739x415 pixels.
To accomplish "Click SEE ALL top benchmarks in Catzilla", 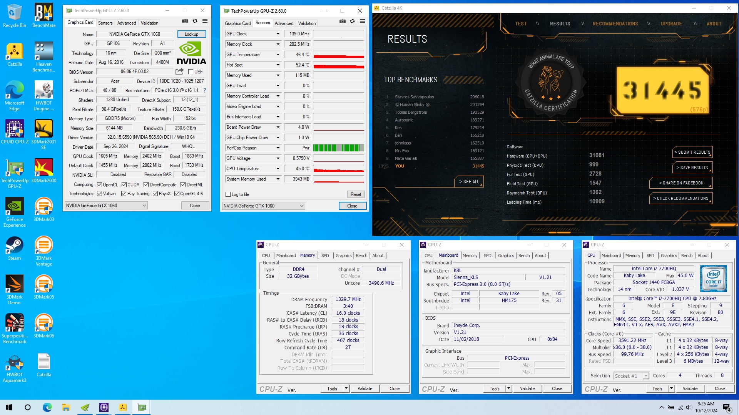I will tap(469, 182).
